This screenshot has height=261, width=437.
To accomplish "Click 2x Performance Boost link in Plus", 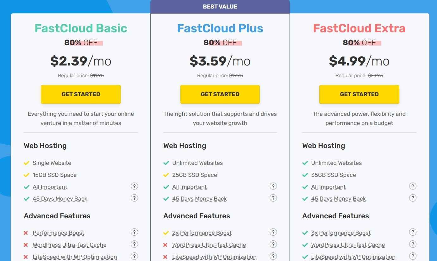I will pyautogui.click(x=202, y=233).
